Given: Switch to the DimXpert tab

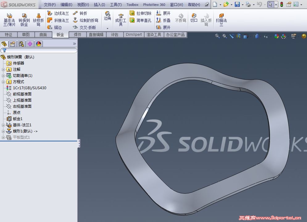Looking at the screenshot, I should (134, 35).
